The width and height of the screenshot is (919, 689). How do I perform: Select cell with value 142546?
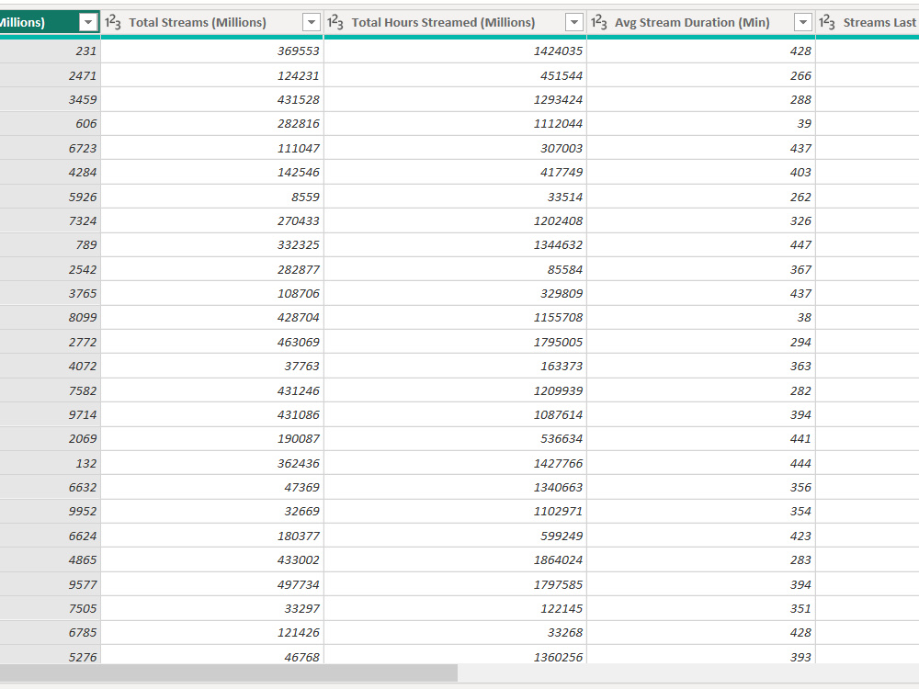click(x=212, y=173)
